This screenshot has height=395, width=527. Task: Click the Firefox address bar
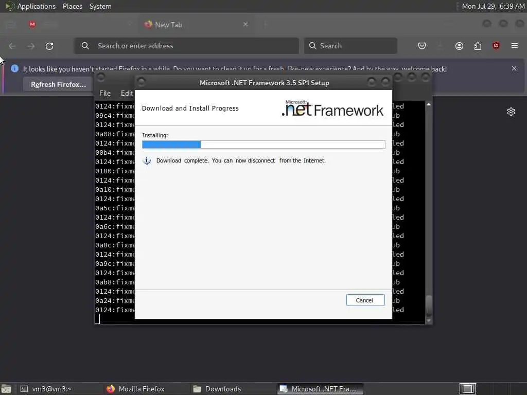186,46
